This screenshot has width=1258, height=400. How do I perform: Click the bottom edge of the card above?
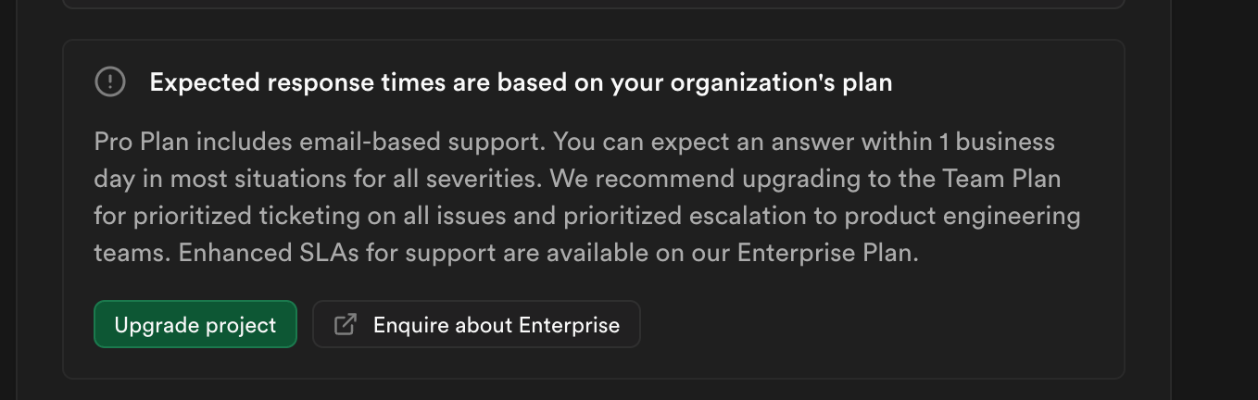pos(593,7)
